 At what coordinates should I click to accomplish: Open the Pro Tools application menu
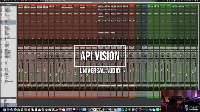point(7,1)
